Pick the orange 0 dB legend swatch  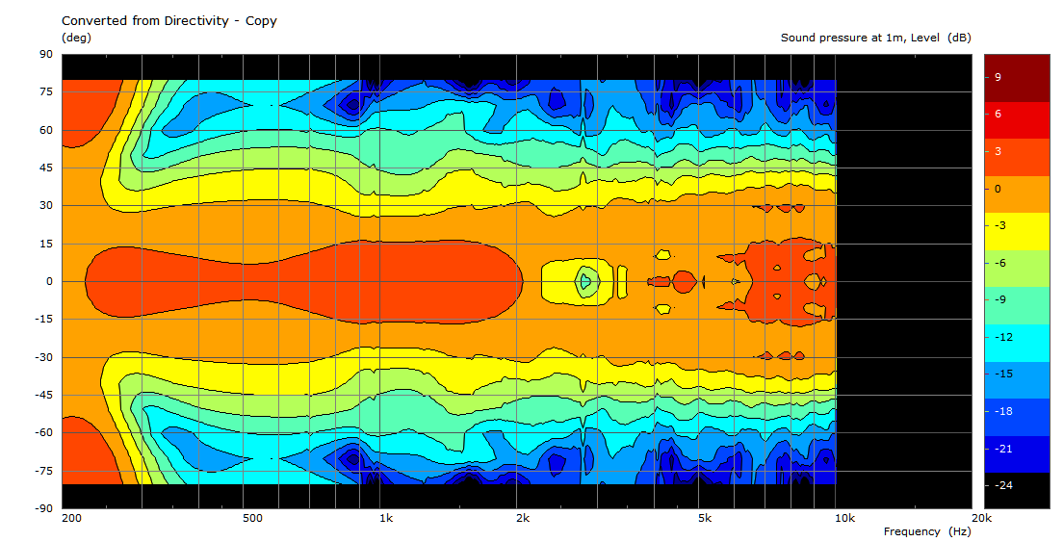[1017, 194]
